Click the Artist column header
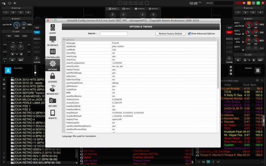 click(x=228, y=85)
